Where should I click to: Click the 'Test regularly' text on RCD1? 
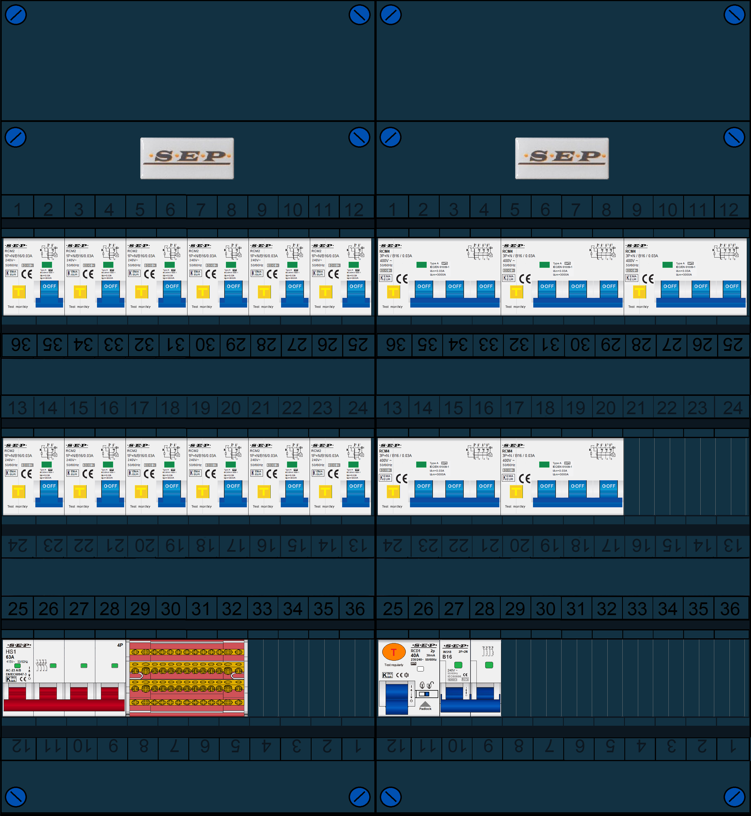click(x=394, y=665)
